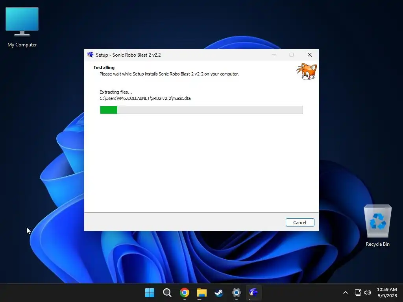Image resolution: width=403 pixels, height=302 pixels.
Task: Select the Sonic setup taskbar icon
Action: pyautogui.click(x=254, y=293)
